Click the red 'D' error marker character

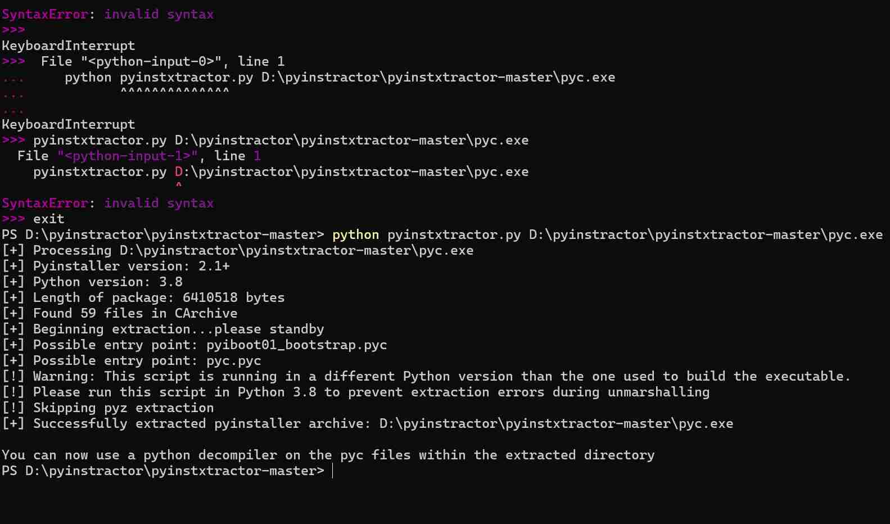[179, 171]
